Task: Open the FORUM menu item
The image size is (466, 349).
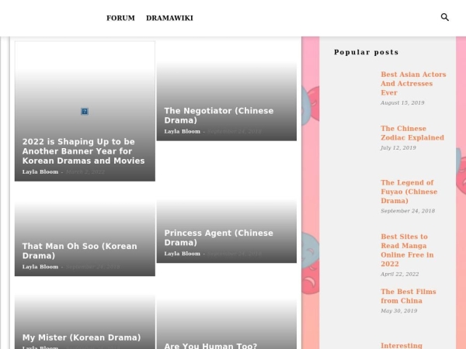Action: pyautogui.click(x=120, y=18)
